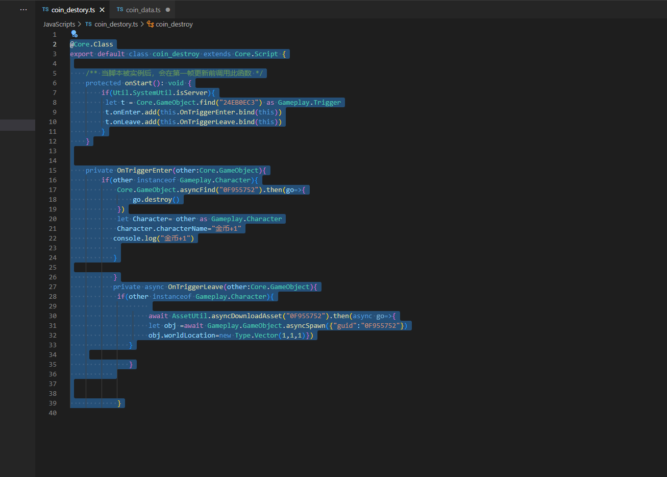Click 'asyncSpawn' on line 31
Image resolution: width=667 pixels, height=477 pixels.
305,325
